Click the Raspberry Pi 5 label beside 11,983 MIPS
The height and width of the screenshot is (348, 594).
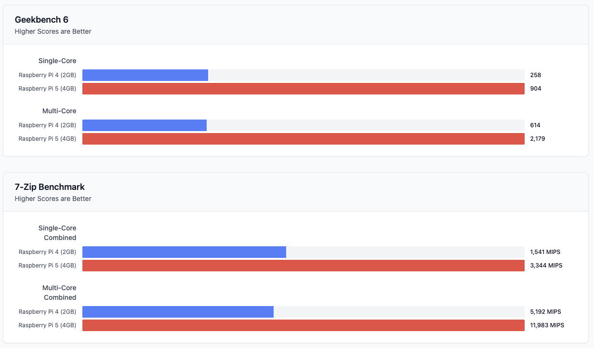point(47,325)
